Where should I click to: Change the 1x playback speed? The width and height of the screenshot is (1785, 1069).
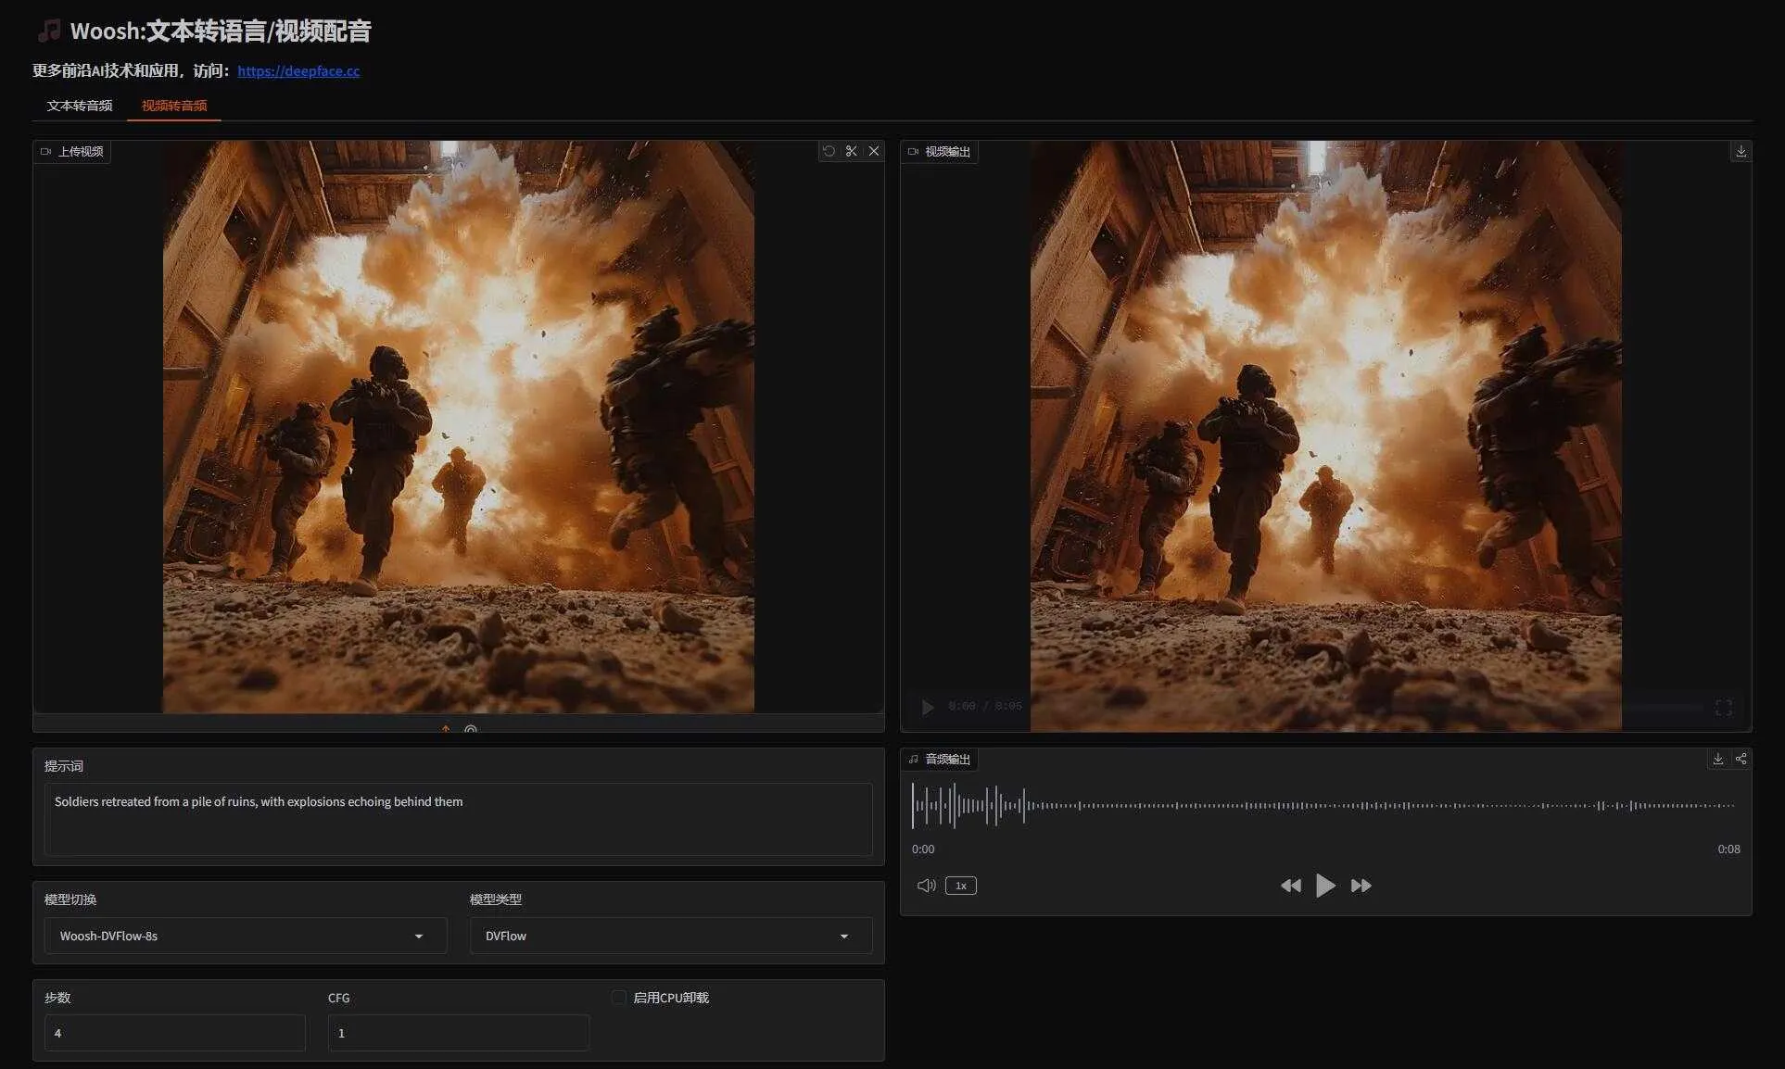pyautogui.click(x=961, y=886)
